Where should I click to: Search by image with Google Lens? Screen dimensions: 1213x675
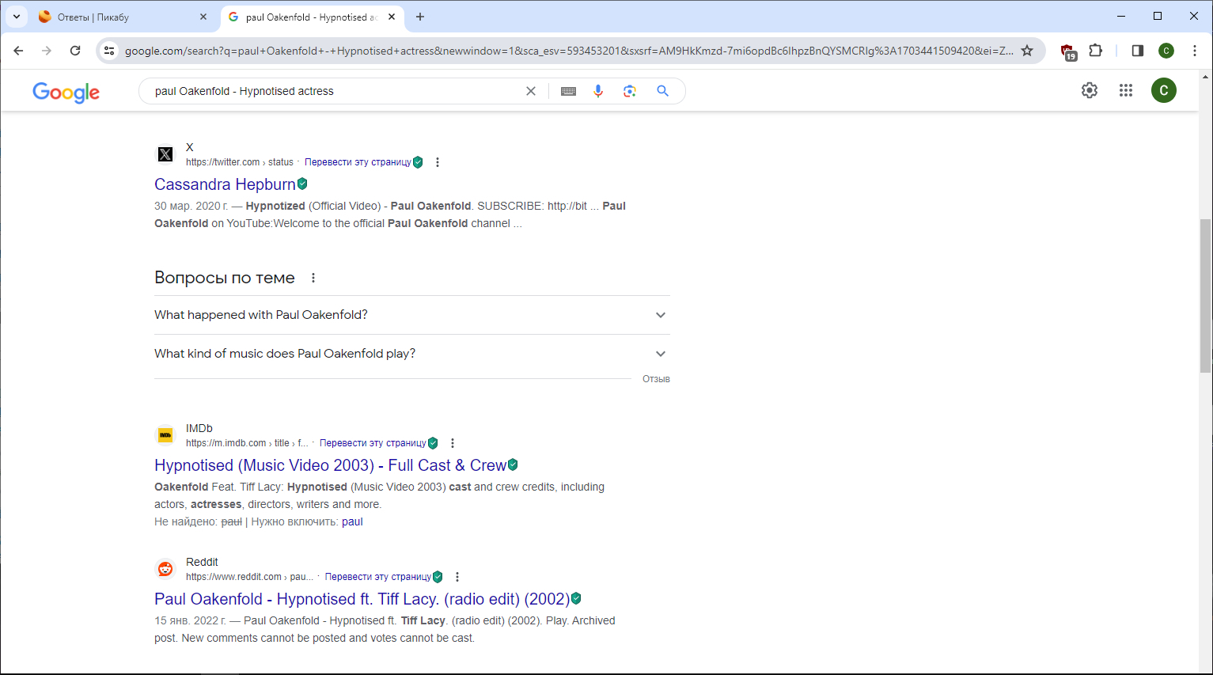coord(630,91)
